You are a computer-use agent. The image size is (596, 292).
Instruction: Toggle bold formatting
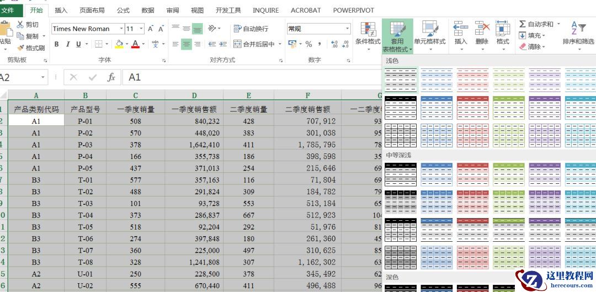tap(56, 44)
